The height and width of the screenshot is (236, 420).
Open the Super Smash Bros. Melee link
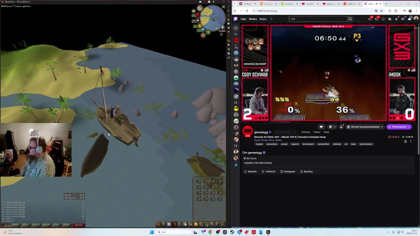[x=268, y=140]
